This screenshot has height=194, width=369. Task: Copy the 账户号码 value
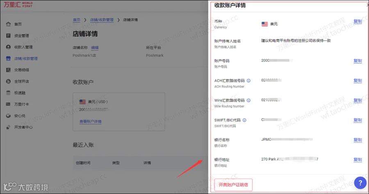click(x=358, y=61)
